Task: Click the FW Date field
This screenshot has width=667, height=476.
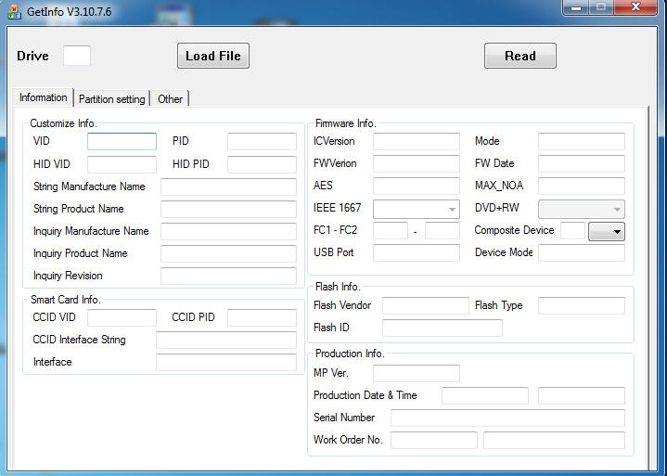Action: coord(581,163)
